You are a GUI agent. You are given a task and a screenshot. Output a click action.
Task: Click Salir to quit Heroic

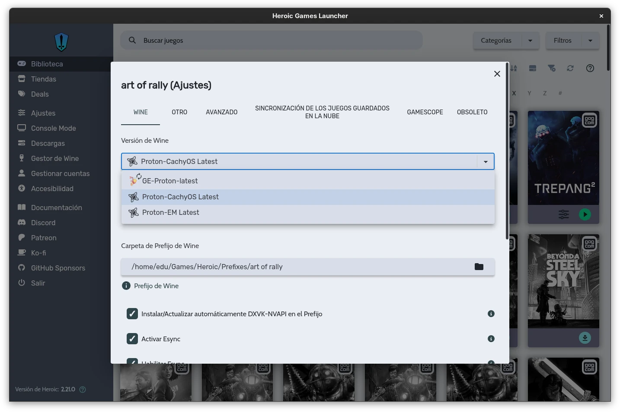61,283
